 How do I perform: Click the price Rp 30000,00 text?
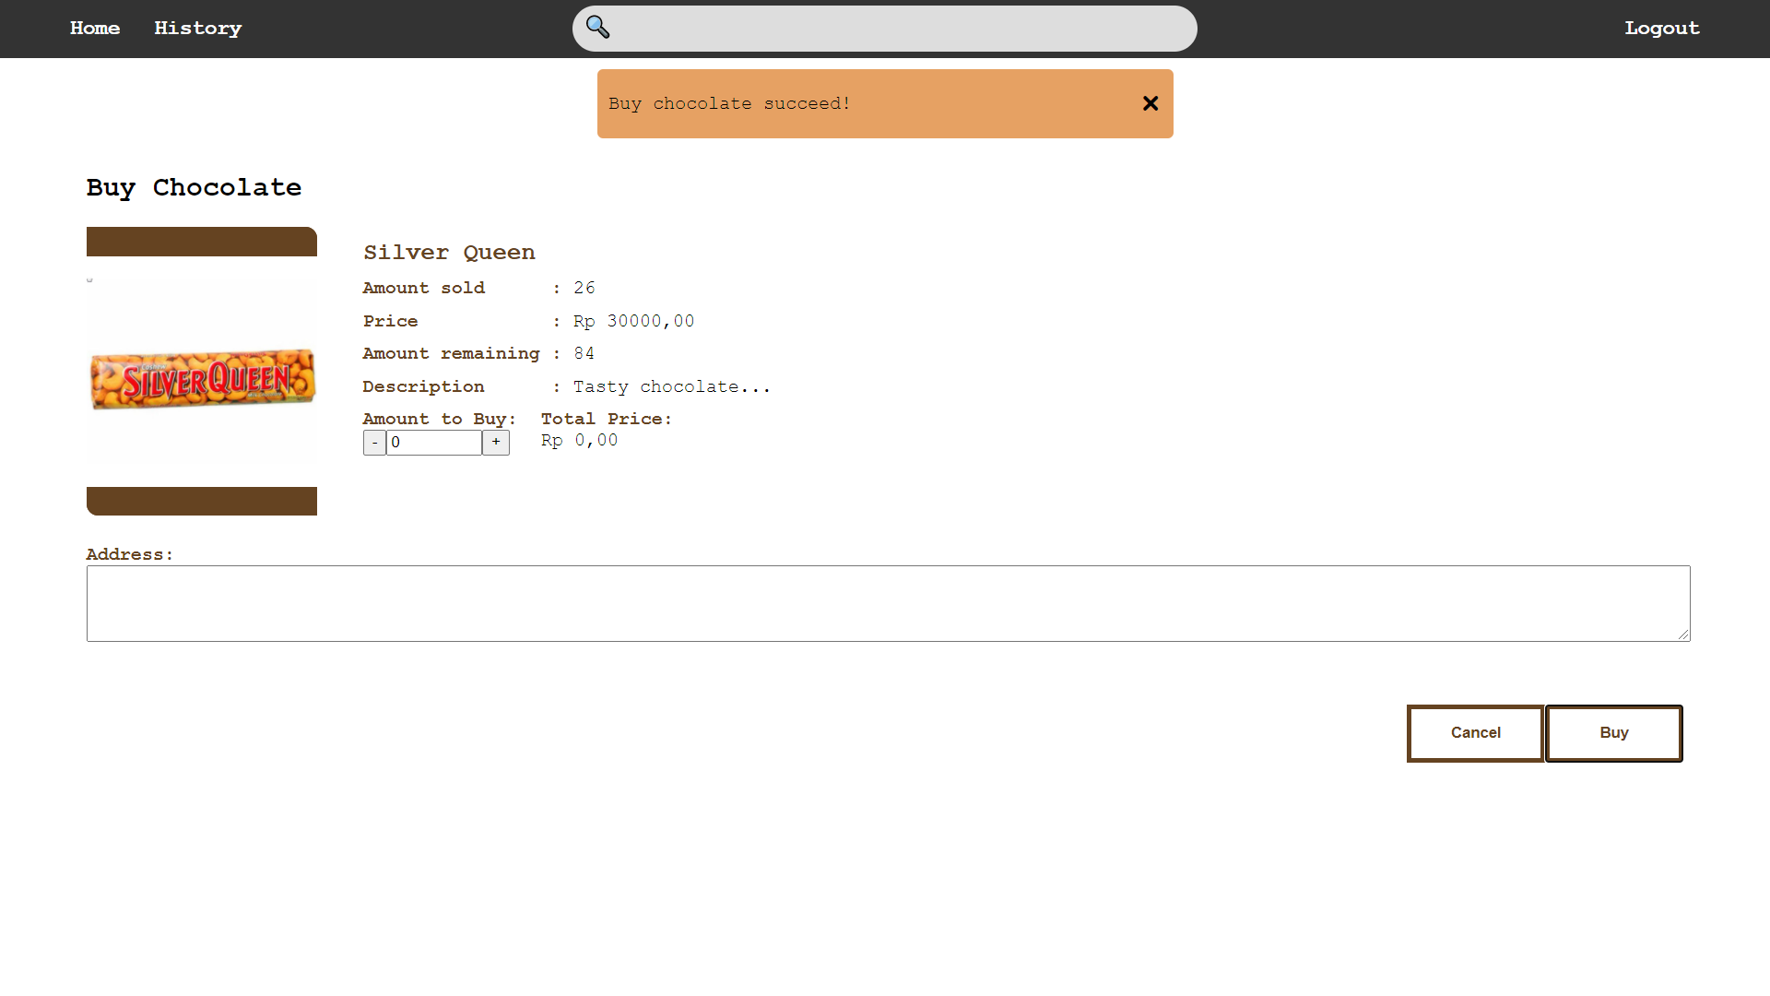pos(633,321)
